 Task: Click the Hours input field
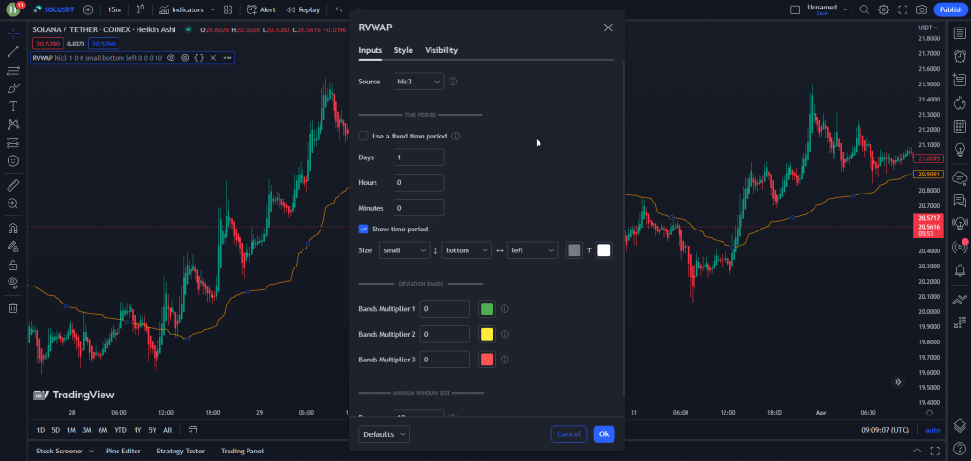point(418,183)
